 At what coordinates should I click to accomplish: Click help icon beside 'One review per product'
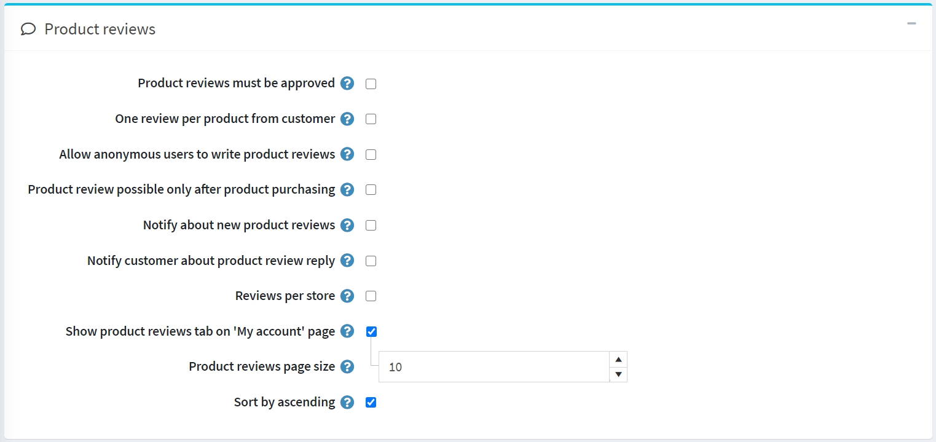pos(347,119)
